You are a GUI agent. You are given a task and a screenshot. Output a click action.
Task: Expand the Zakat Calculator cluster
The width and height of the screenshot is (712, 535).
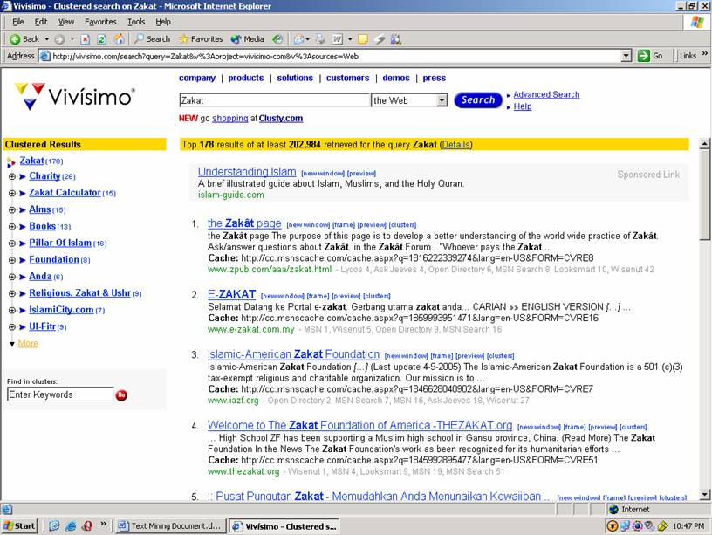[12, 194]
